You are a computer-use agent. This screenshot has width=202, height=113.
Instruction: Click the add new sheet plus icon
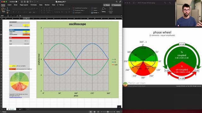[28, 109]
